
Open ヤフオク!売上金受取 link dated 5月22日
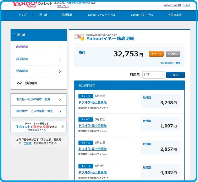92,126
